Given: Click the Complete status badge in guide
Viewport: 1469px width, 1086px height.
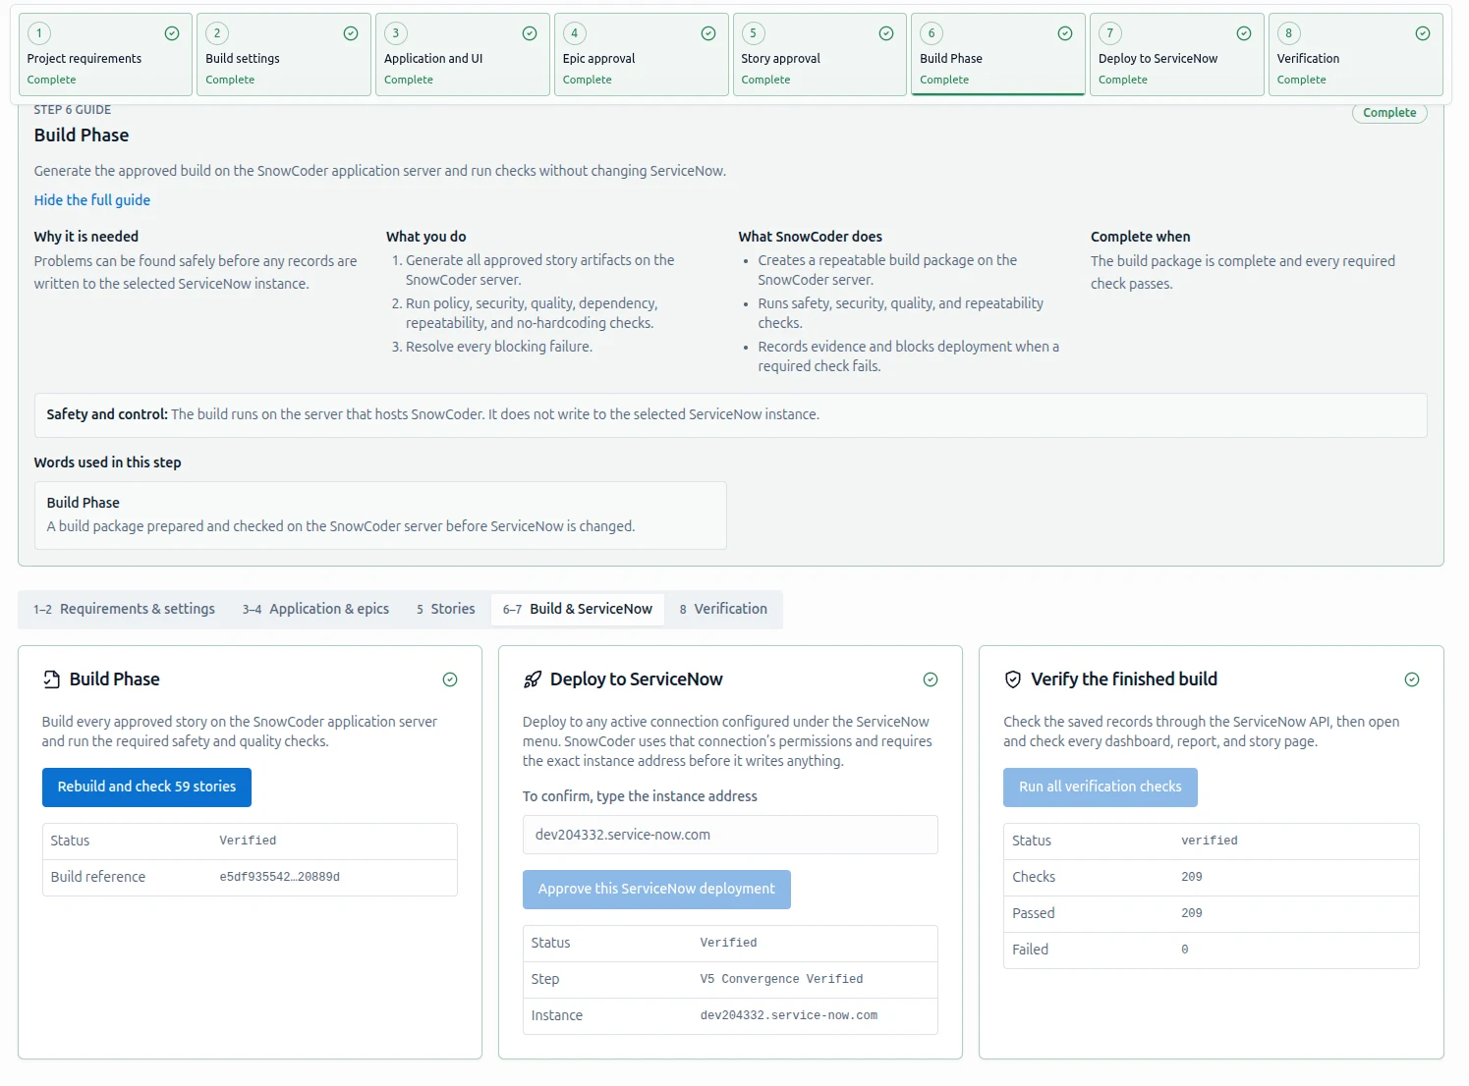Looking at the screenshot, I should 1389,113.
